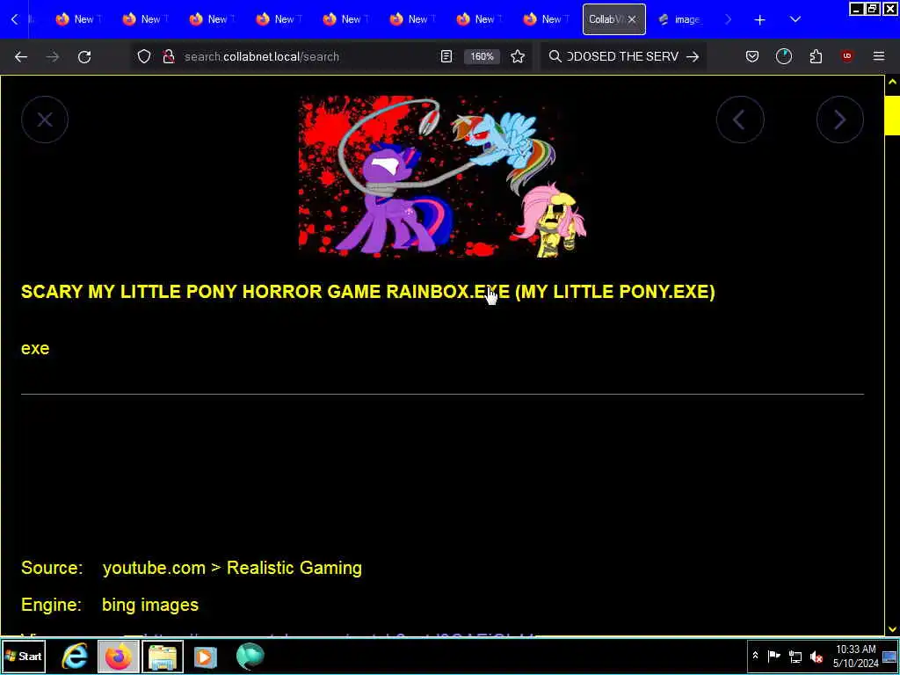Viewport: 900px width, 675px height.
Task: Open the Firefox hamburger menu
Action: [879, 56]
